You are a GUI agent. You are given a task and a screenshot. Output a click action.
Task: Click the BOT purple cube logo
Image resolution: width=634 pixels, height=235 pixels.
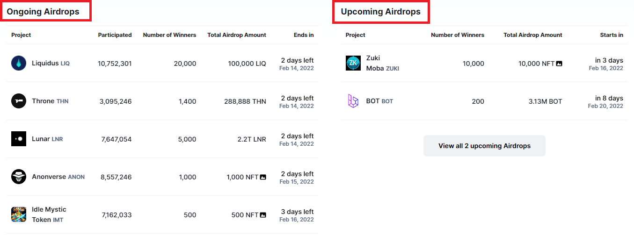pos(353,101)
